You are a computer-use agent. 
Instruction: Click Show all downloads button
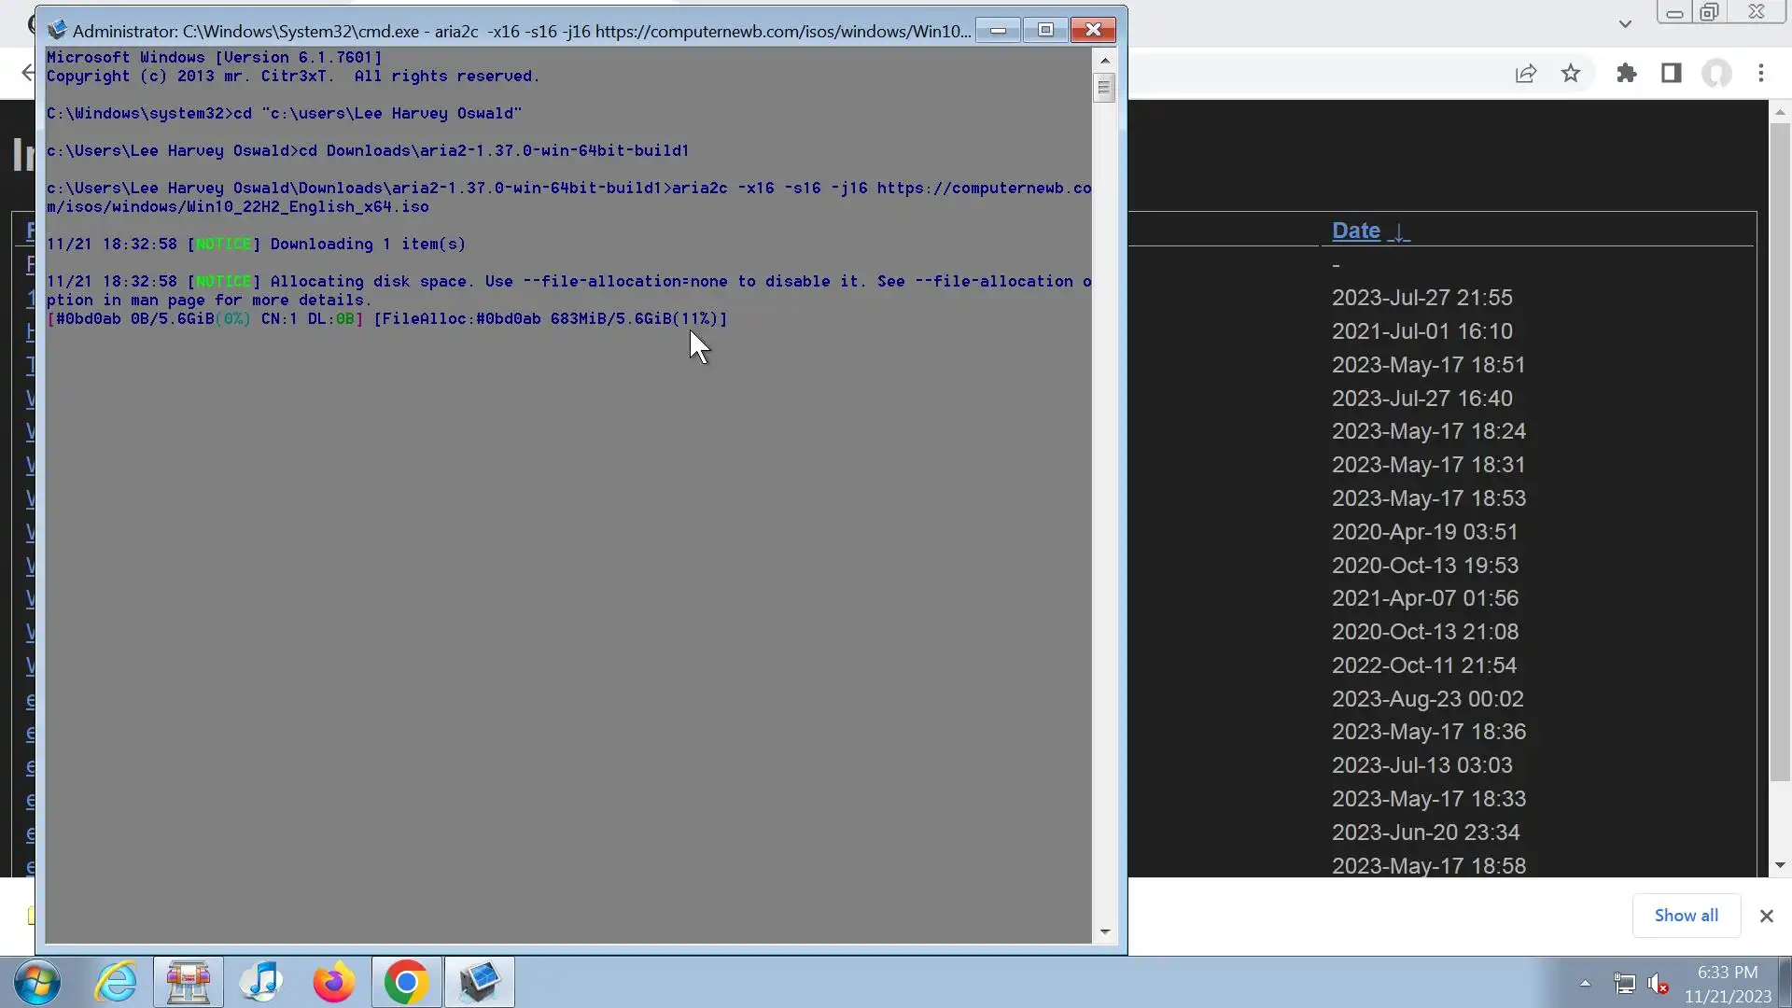(1686, 916)
